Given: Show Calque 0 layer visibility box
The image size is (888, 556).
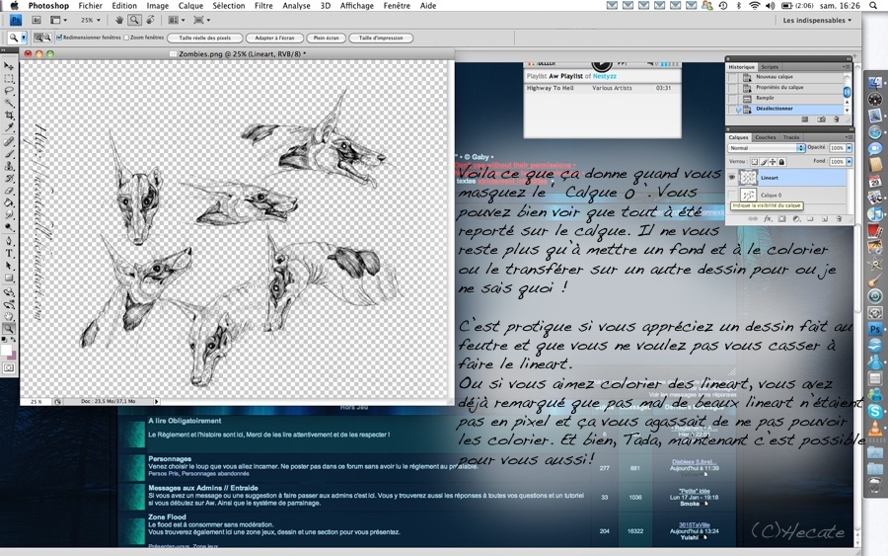Looking at the screenshot, I should 732,195.
